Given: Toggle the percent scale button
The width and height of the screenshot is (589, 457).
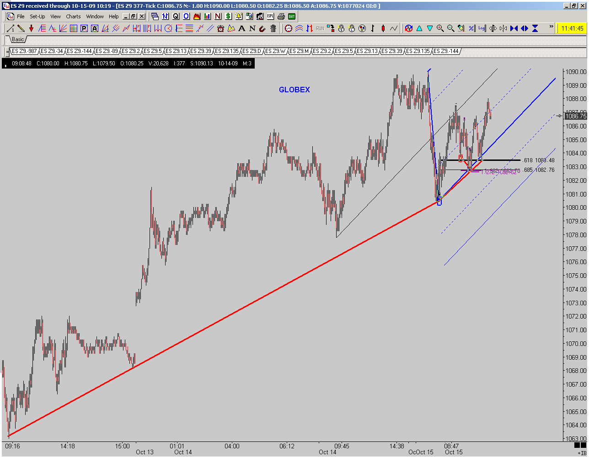Looking at the screenshot, I should [472, 28].
